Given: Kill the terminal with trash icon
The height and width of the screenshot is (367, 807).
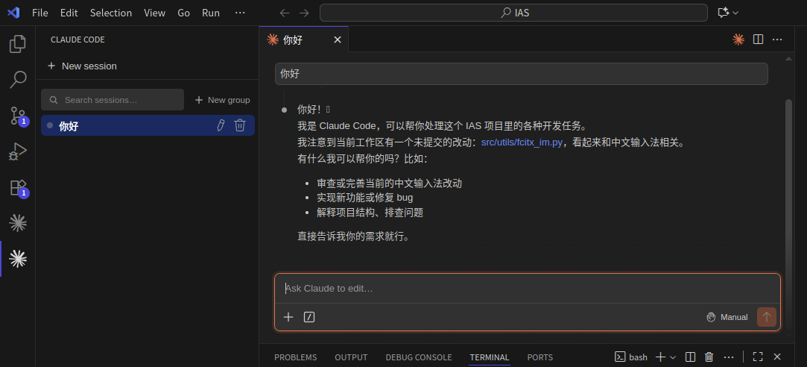Looking at the screenshot, I should [709, 357].
